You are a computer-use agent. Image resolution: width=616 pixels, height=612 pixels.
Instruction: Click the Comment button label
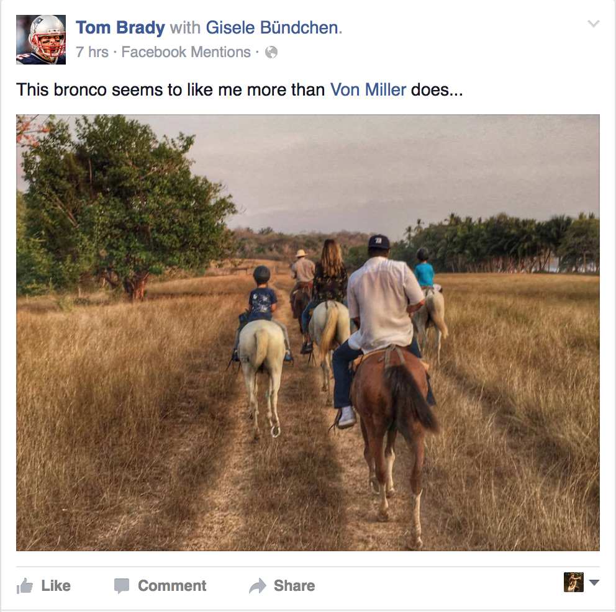171,586
